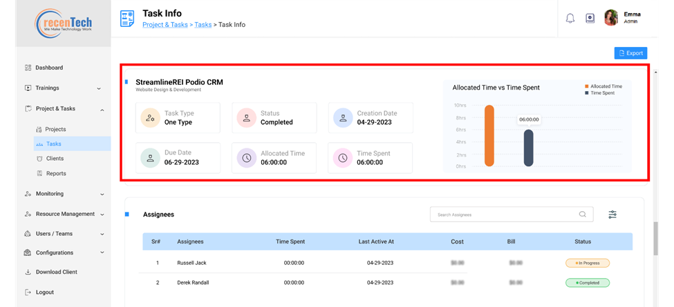Click the Creation Date card icon
Viewport: 674px width, 307px height.
343,118
